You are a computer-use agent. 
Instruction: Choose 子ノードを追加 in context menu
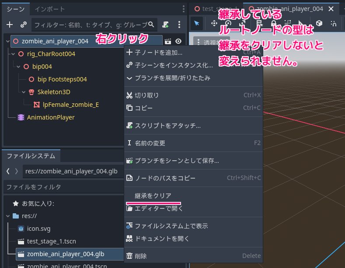click(x=158, y=53)
